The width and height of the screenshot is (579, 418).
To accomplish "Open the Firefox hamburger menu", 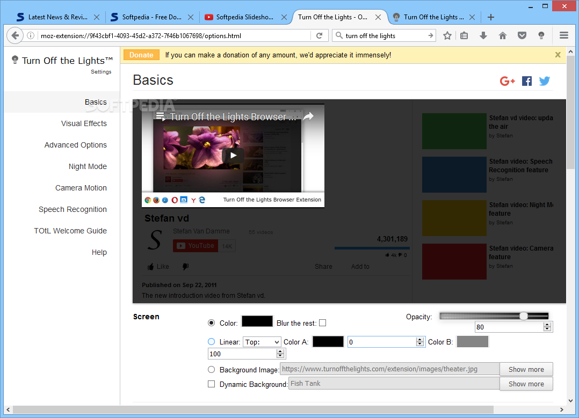I will click(563, 35).
